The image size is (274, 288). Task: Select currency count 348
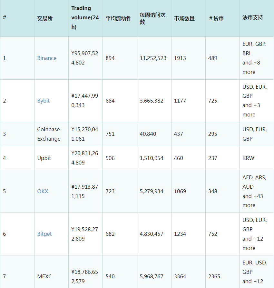213,191
